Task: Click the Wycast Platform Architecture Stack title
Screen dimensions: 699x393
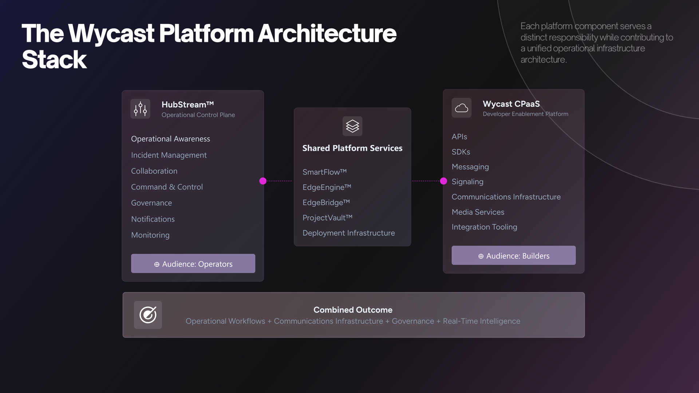Action: [x=209, y=46]
